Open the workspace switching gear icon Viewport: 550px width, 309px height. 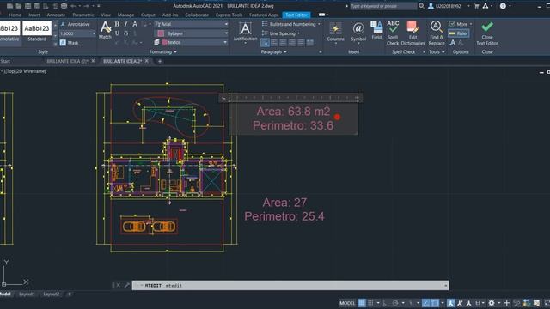click(x=492, y=303)
